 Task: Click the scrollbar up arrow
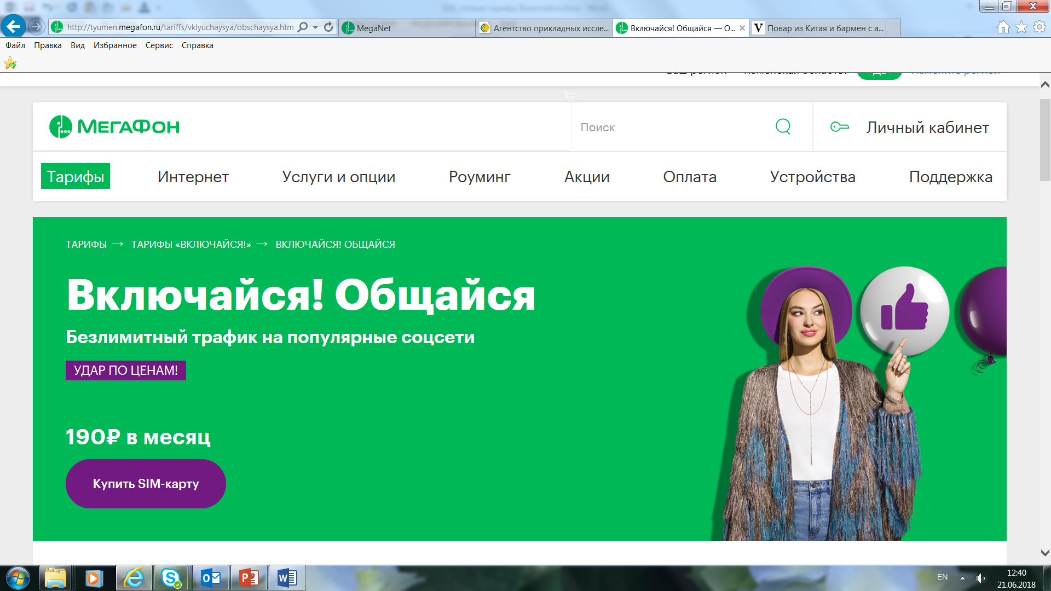(x=1045, y=85)
